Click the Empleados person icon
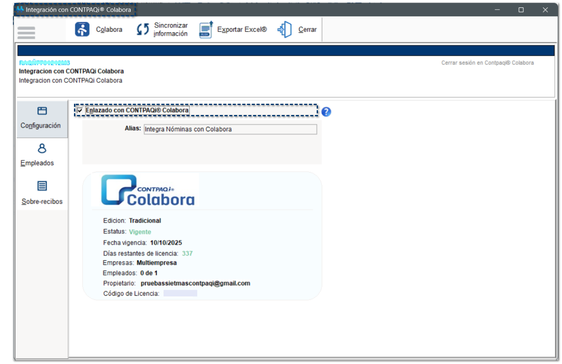This screenshot has width=562, height=364. 42,148
